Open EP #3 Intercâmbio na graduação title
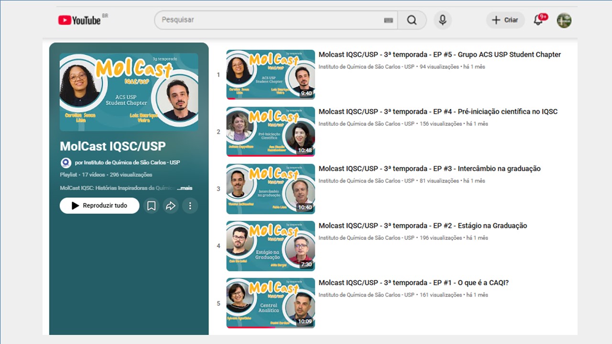This screenshot has height=344, width=612. coord(429,169)
